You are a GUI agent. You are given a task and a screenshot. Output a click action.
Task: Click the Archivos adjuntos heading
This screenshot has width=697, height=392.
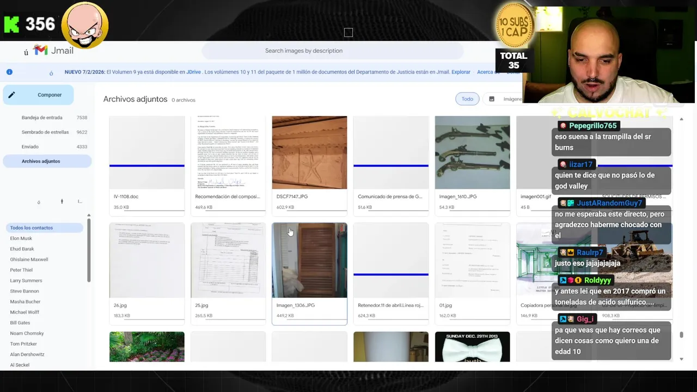pyautogui.click(x=135, y=99)
